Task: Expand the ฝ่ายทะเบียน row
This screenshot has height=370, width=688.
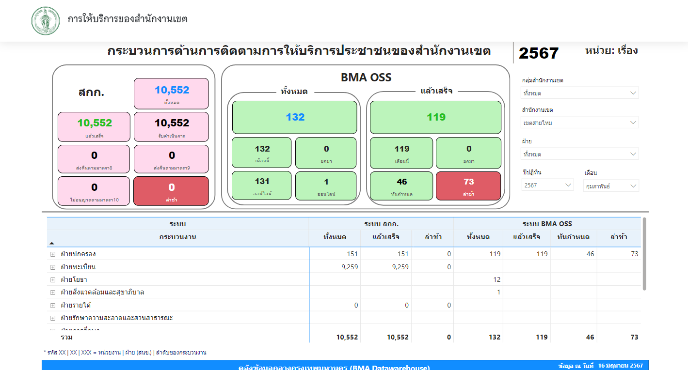Action: point(52,267)
